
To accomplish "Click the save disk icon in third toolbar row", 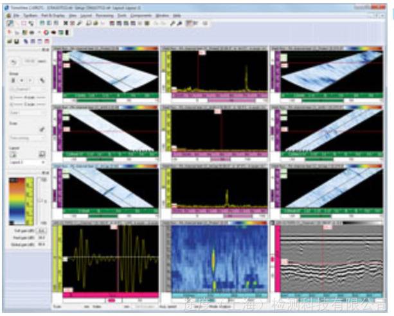I will pyautogui.click(x=17, y=41).
